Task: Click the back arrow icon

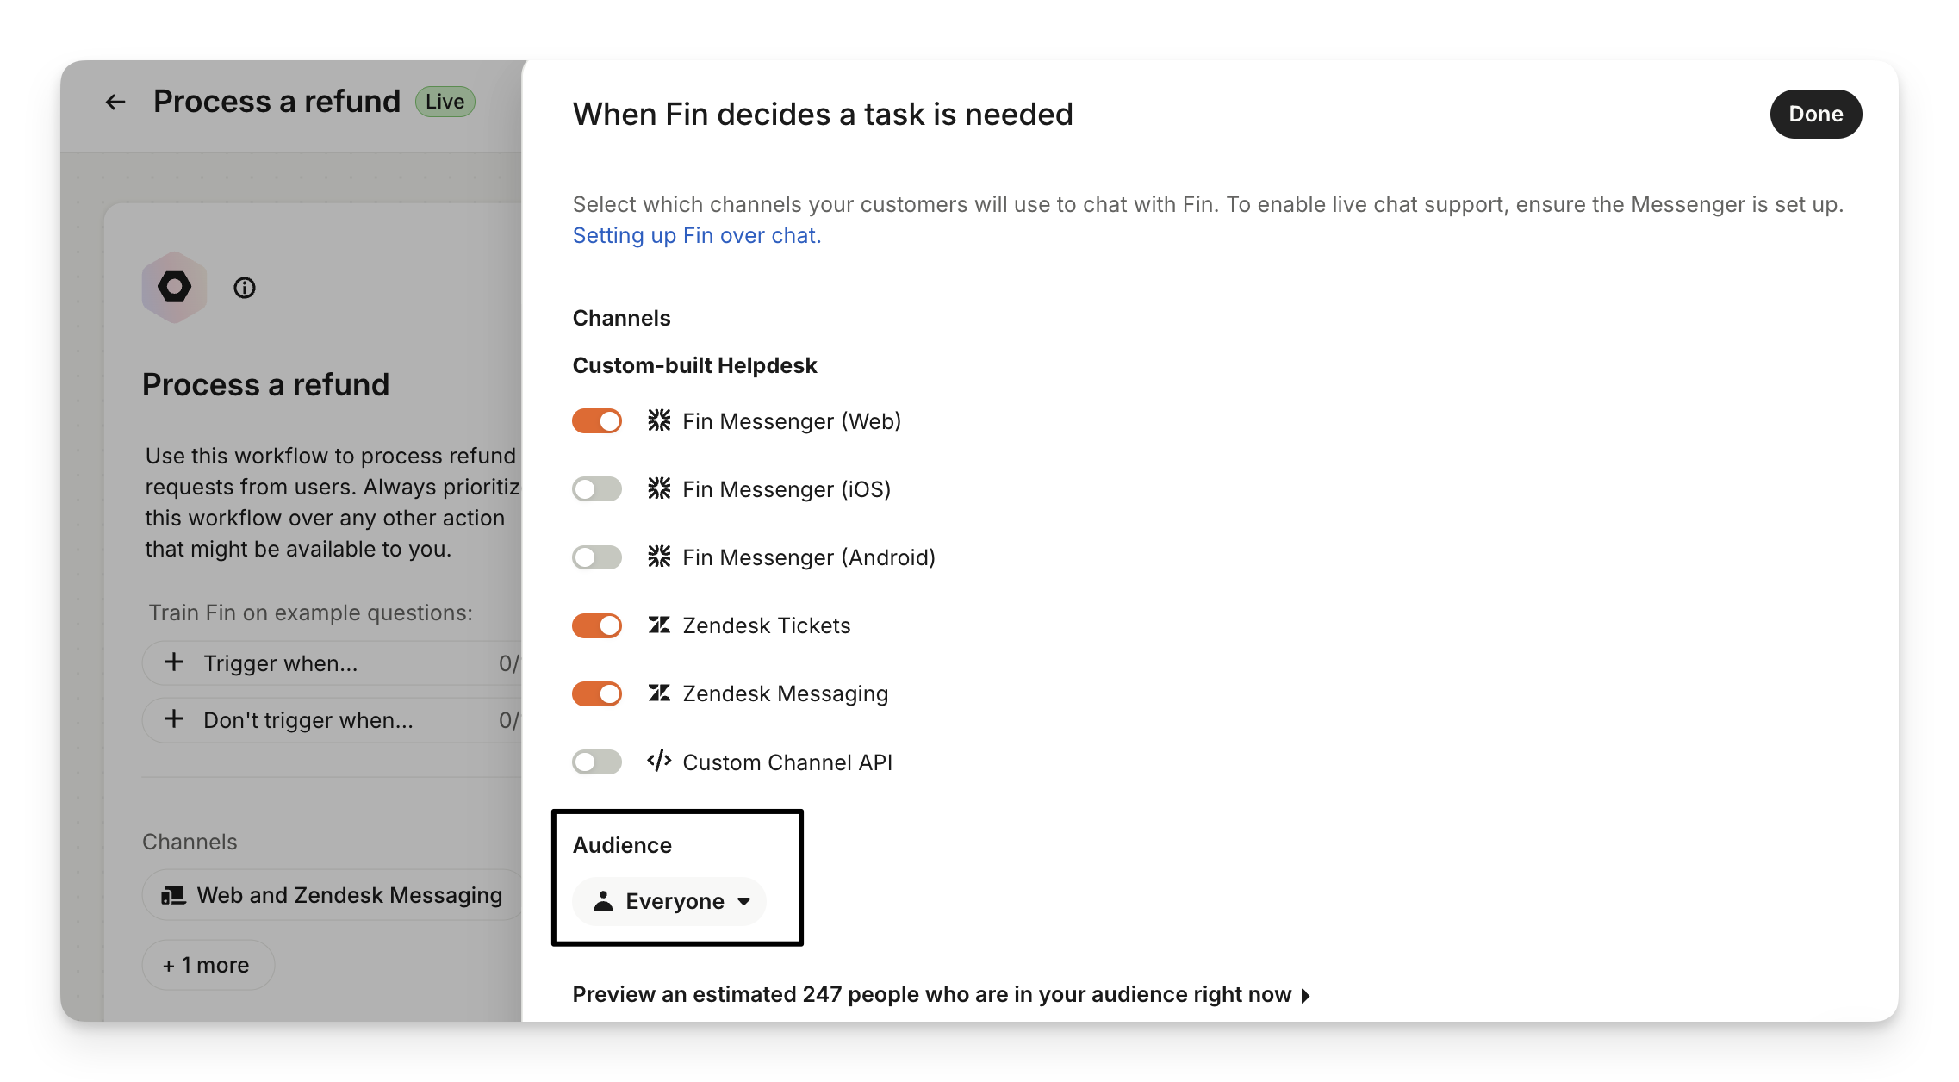Action: tap(115, 103)
